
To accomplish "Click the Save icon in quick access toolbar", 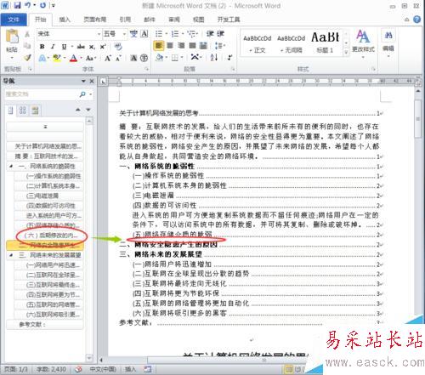I will [17, 5].
